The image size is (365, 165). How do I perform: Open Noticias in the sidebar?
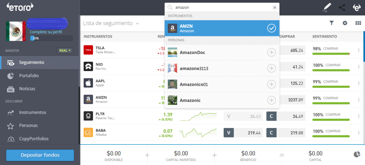point(27,89)
